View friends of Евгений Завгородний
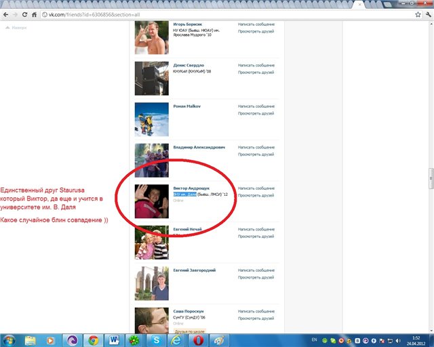Viewport: 434px width, 347px height. point(256,278)
